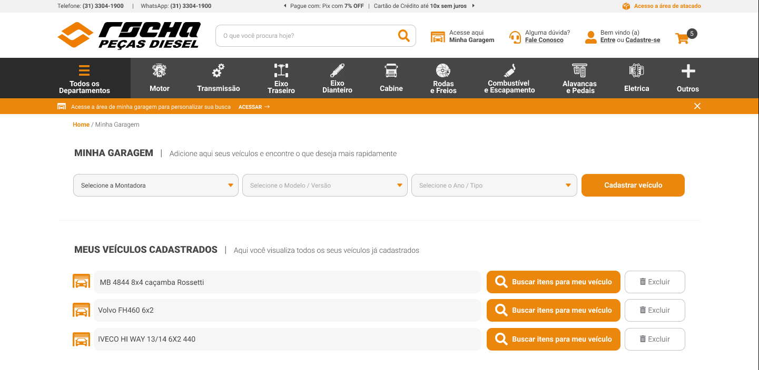Click next promo arrow in top bar
This screenshot has height=370, width=759.
(473, 6)
